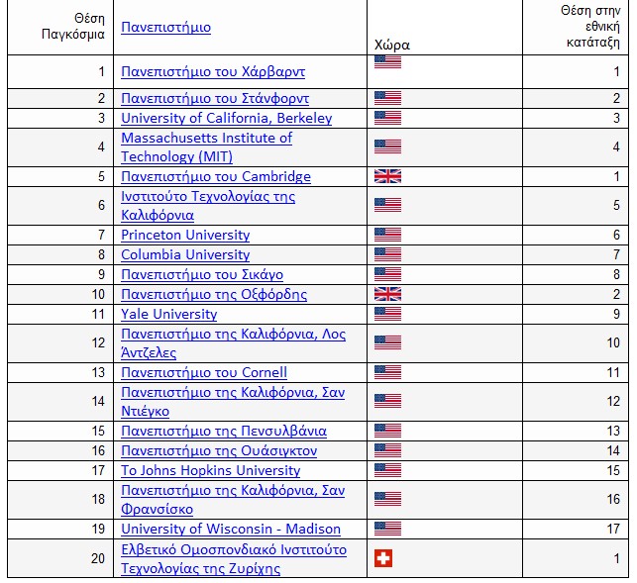Select world rank 5 cell
637x583 pixels.
tap(60, 176)
